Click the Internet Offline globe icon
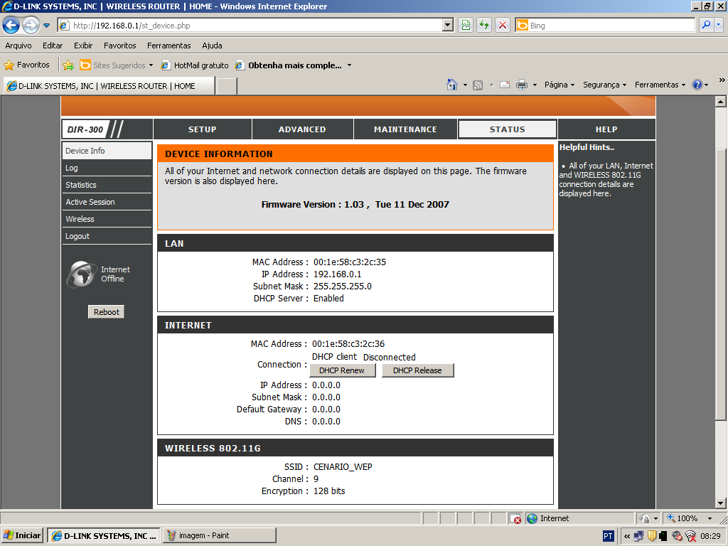Image resolution: width=728 pixels, height=546 pixels. coord(82,274)
